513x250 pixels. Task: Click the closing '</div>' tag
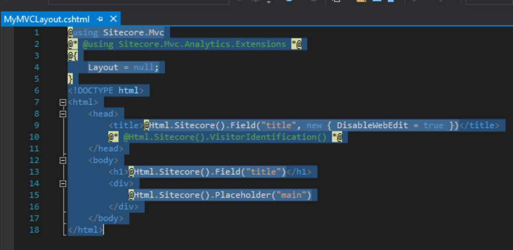point(124,206)
